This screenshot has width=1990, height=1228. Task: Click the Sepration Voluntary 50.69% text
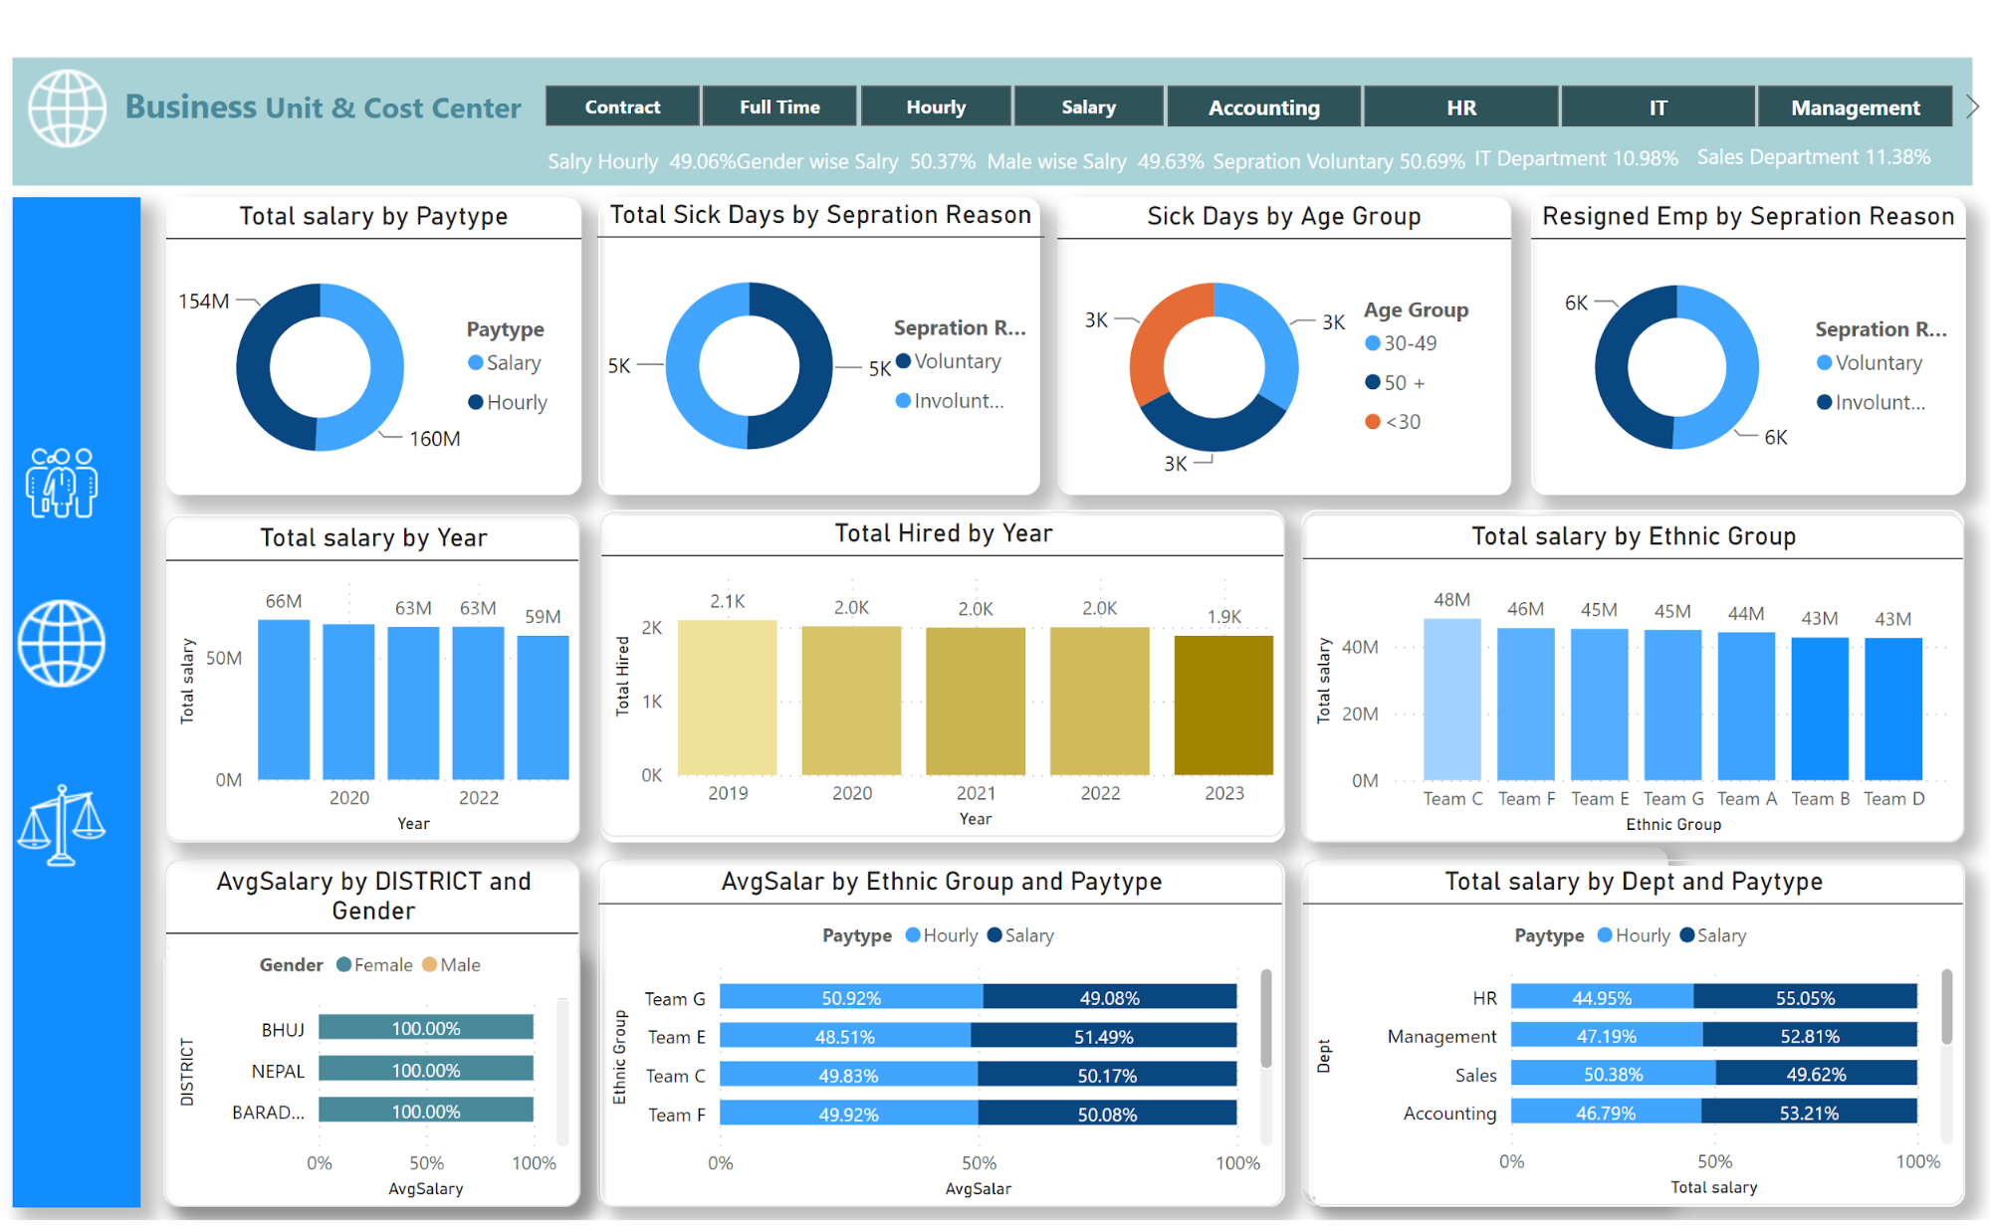point(1339,161)
